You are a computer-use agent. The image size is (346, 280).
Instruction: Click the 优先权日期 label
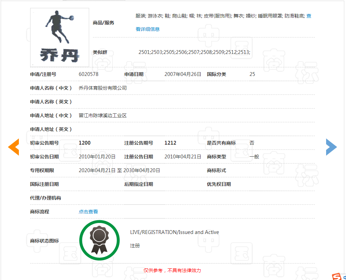pos(219,184)
